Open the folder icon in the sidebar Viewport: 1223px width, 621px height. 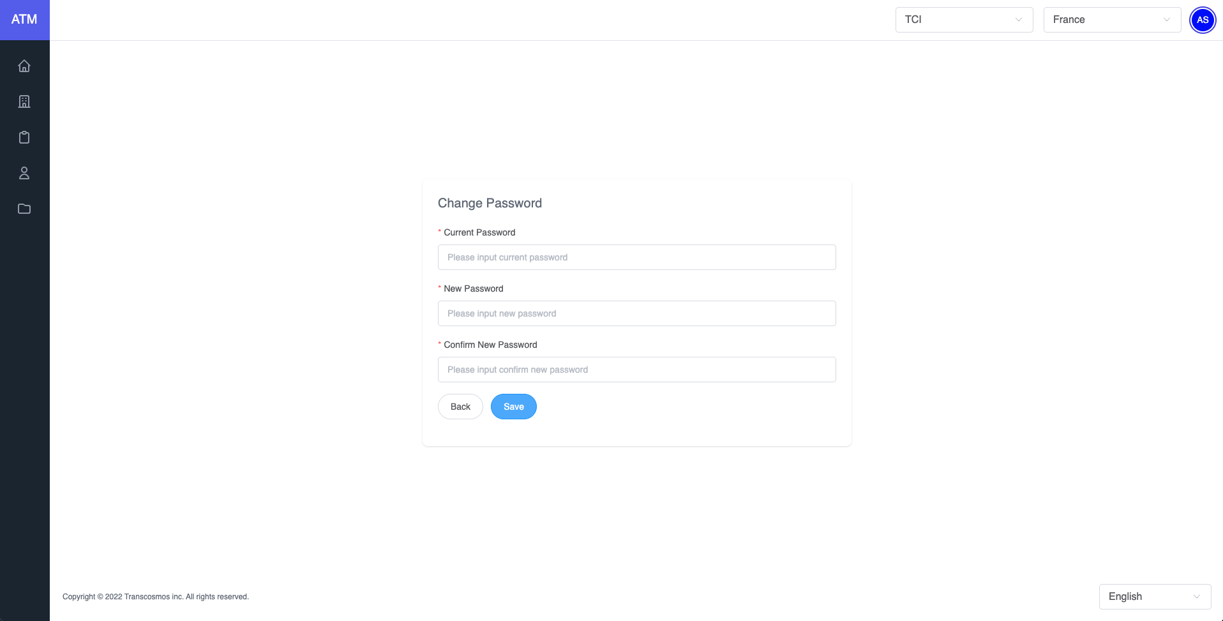(24, 209)
